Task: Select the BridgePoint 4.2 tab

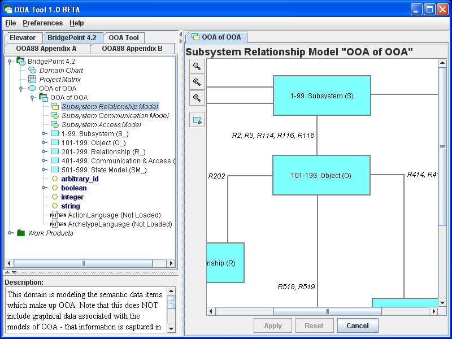Action: pos(72,37)
